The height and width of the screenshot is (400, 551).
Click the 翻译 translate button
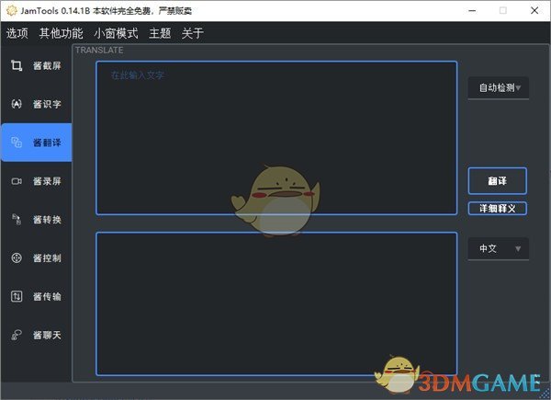pos(497,181)
